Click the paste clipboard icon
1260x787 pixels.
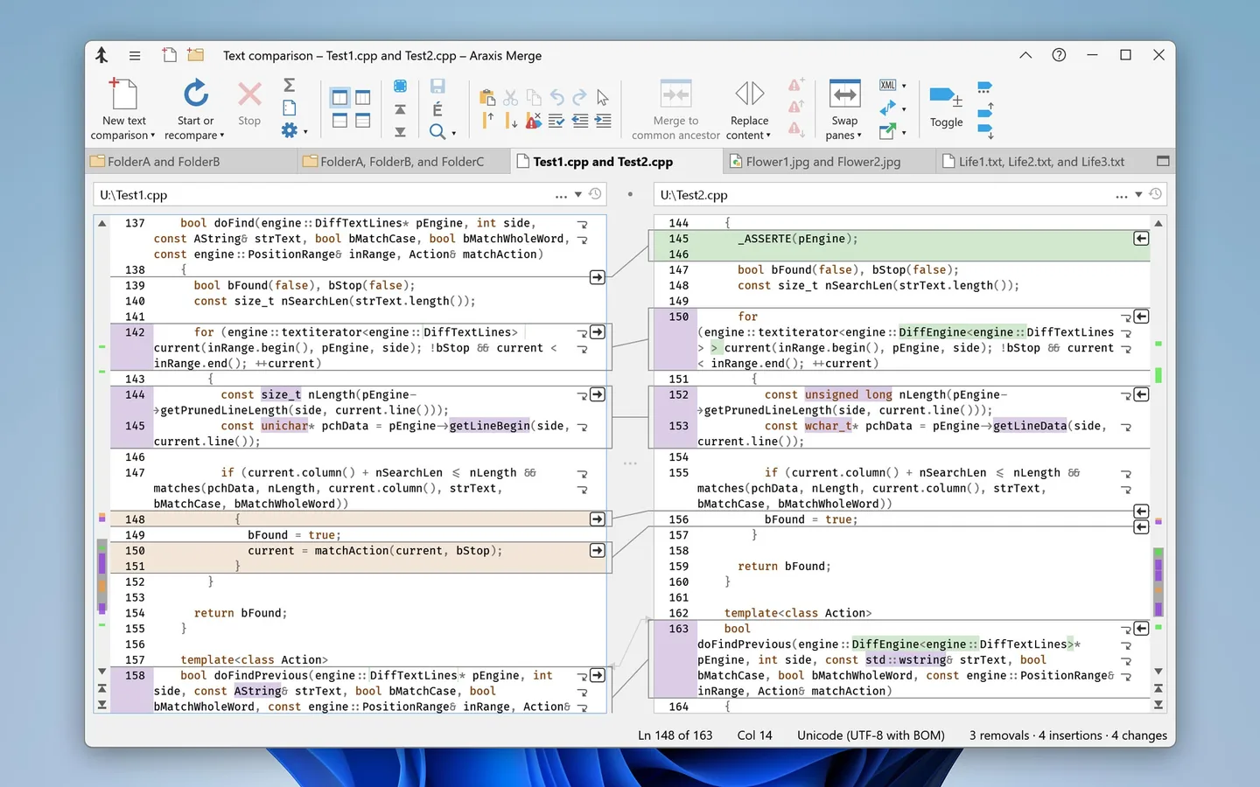487,97
